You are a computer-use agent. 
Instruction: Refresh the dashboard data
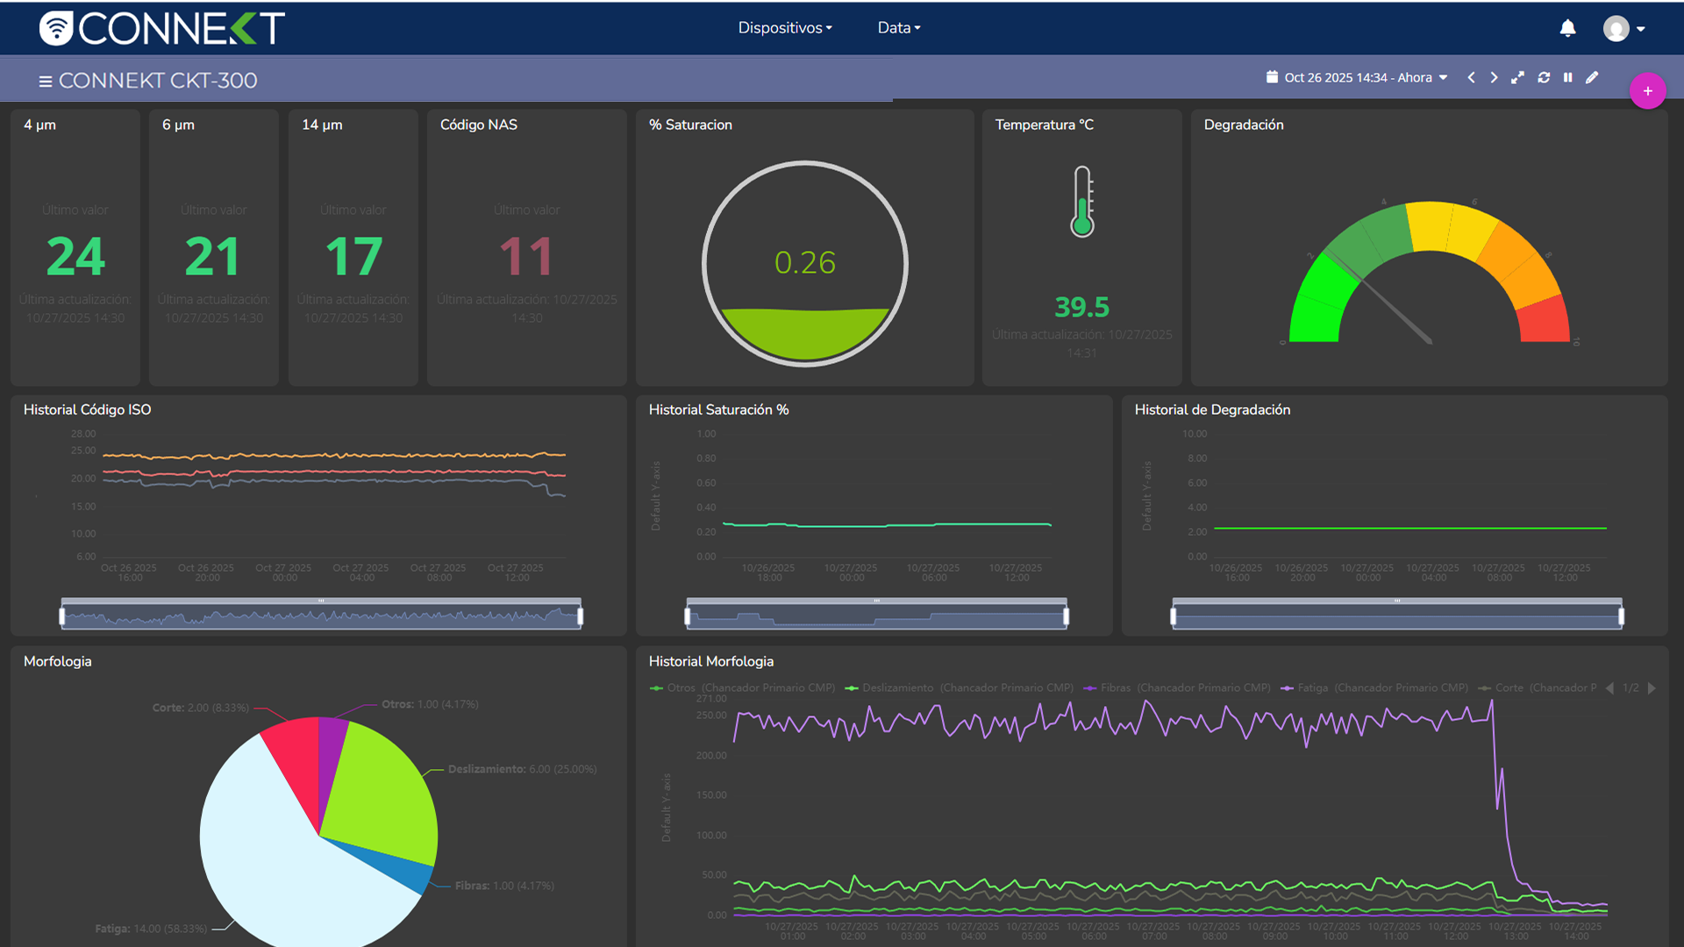point(1544,78)
